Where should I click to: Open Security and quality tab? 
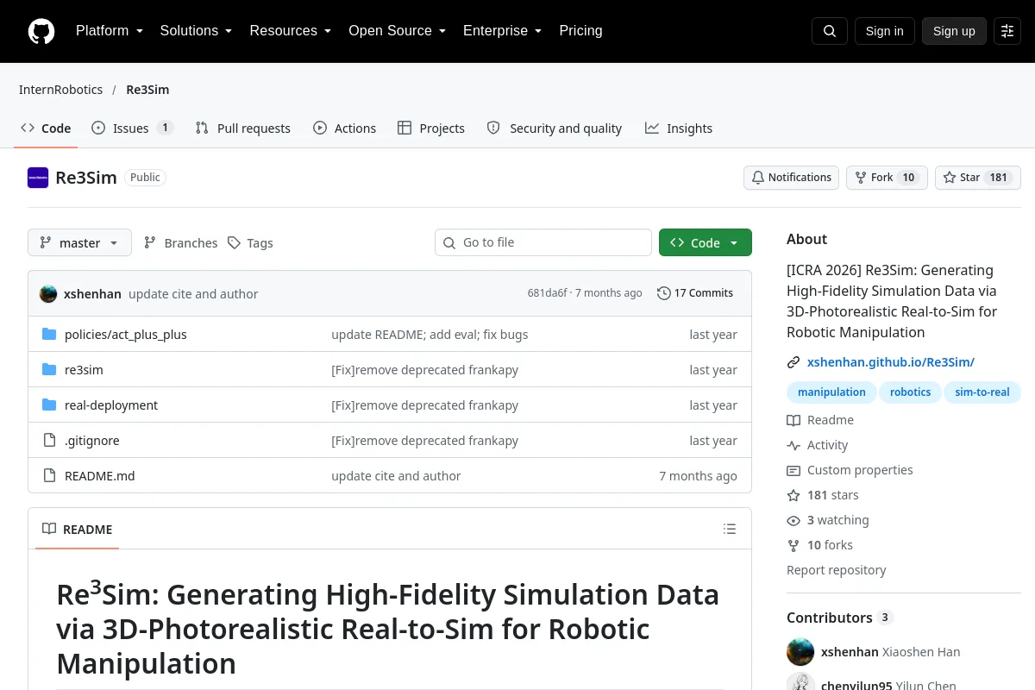(555, 129)
